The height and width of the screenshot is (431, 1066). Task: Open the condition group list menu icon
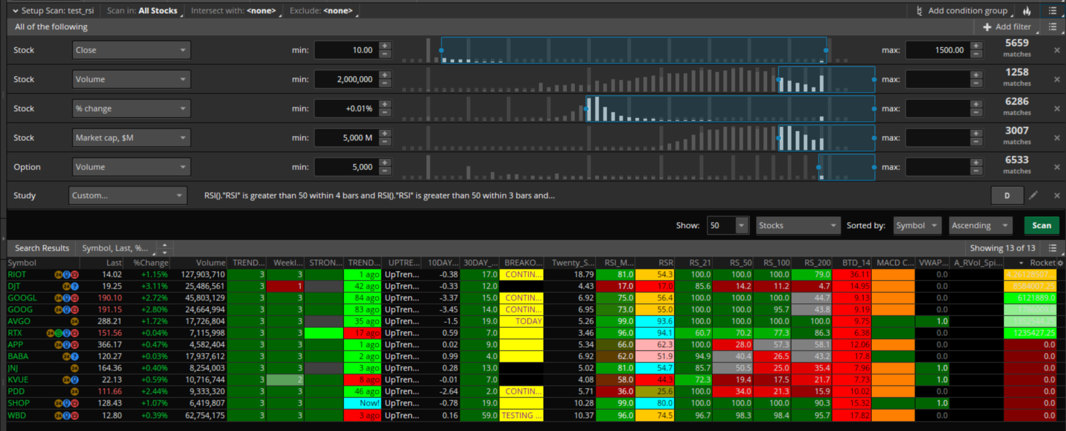pyautogui.click(x=1053, y=26)
